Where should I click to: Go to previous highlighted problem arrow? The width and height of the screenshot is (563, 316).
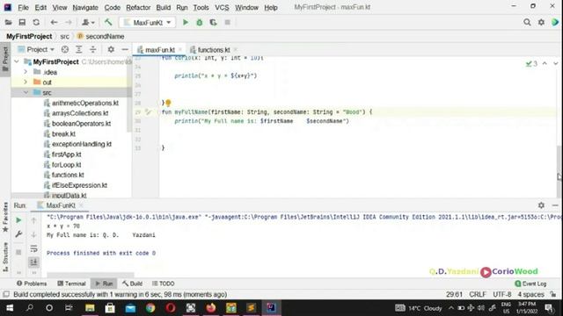pos(545,63)
